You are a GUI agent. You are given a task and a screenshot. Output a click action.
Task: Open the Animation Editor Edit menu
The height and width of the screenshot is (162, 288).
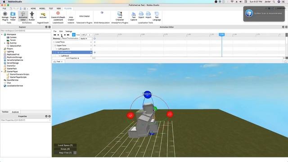61,31
